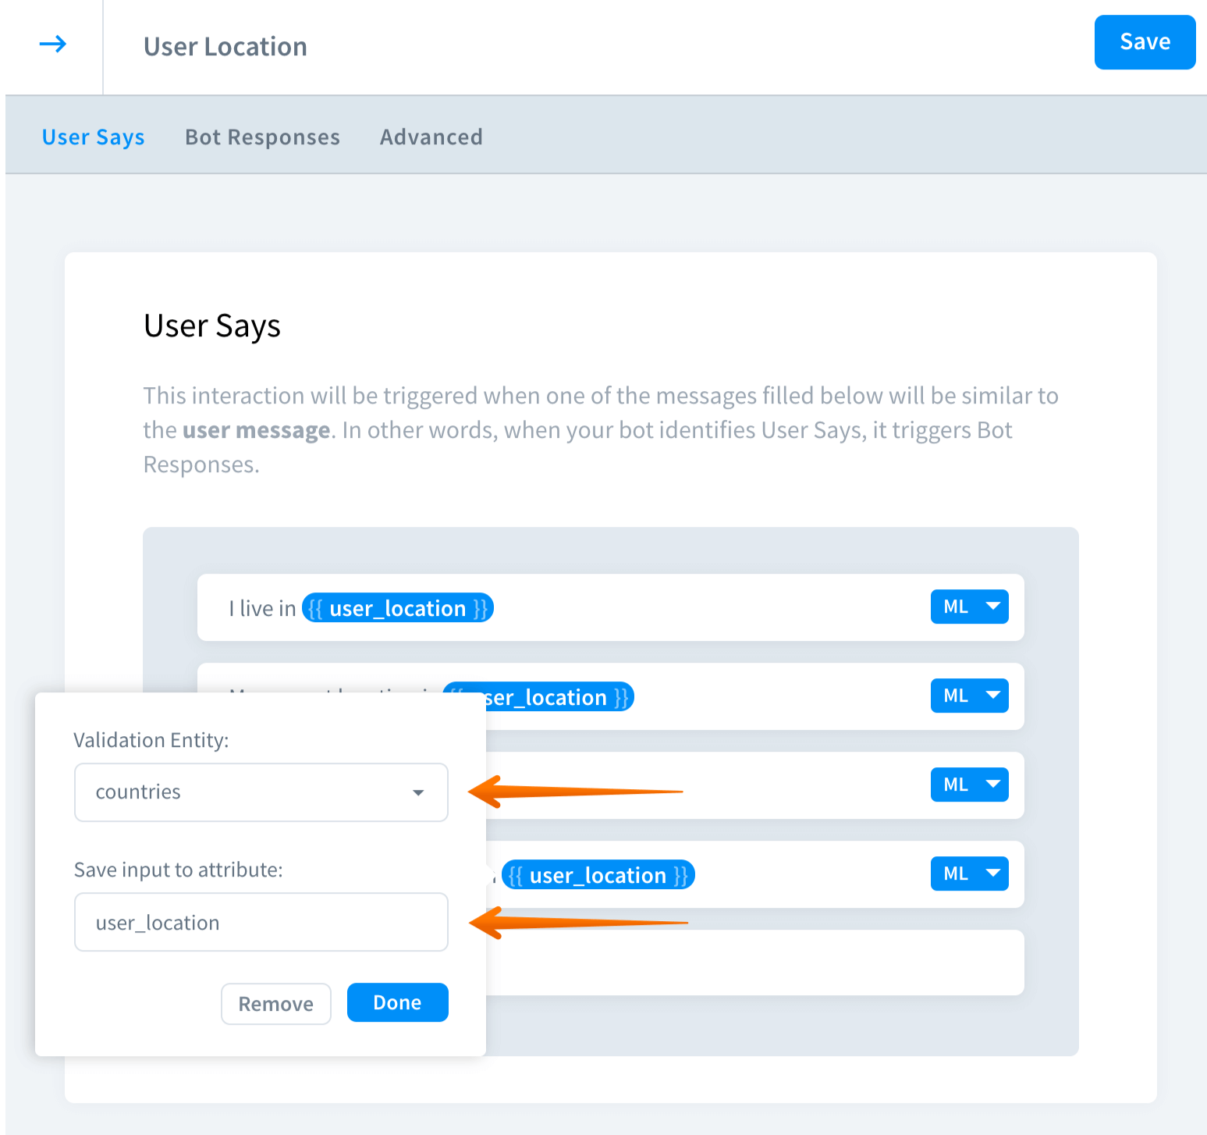Click the blue arrow to expand sidebar
1207x1135 pixels.
click(52, 44)
